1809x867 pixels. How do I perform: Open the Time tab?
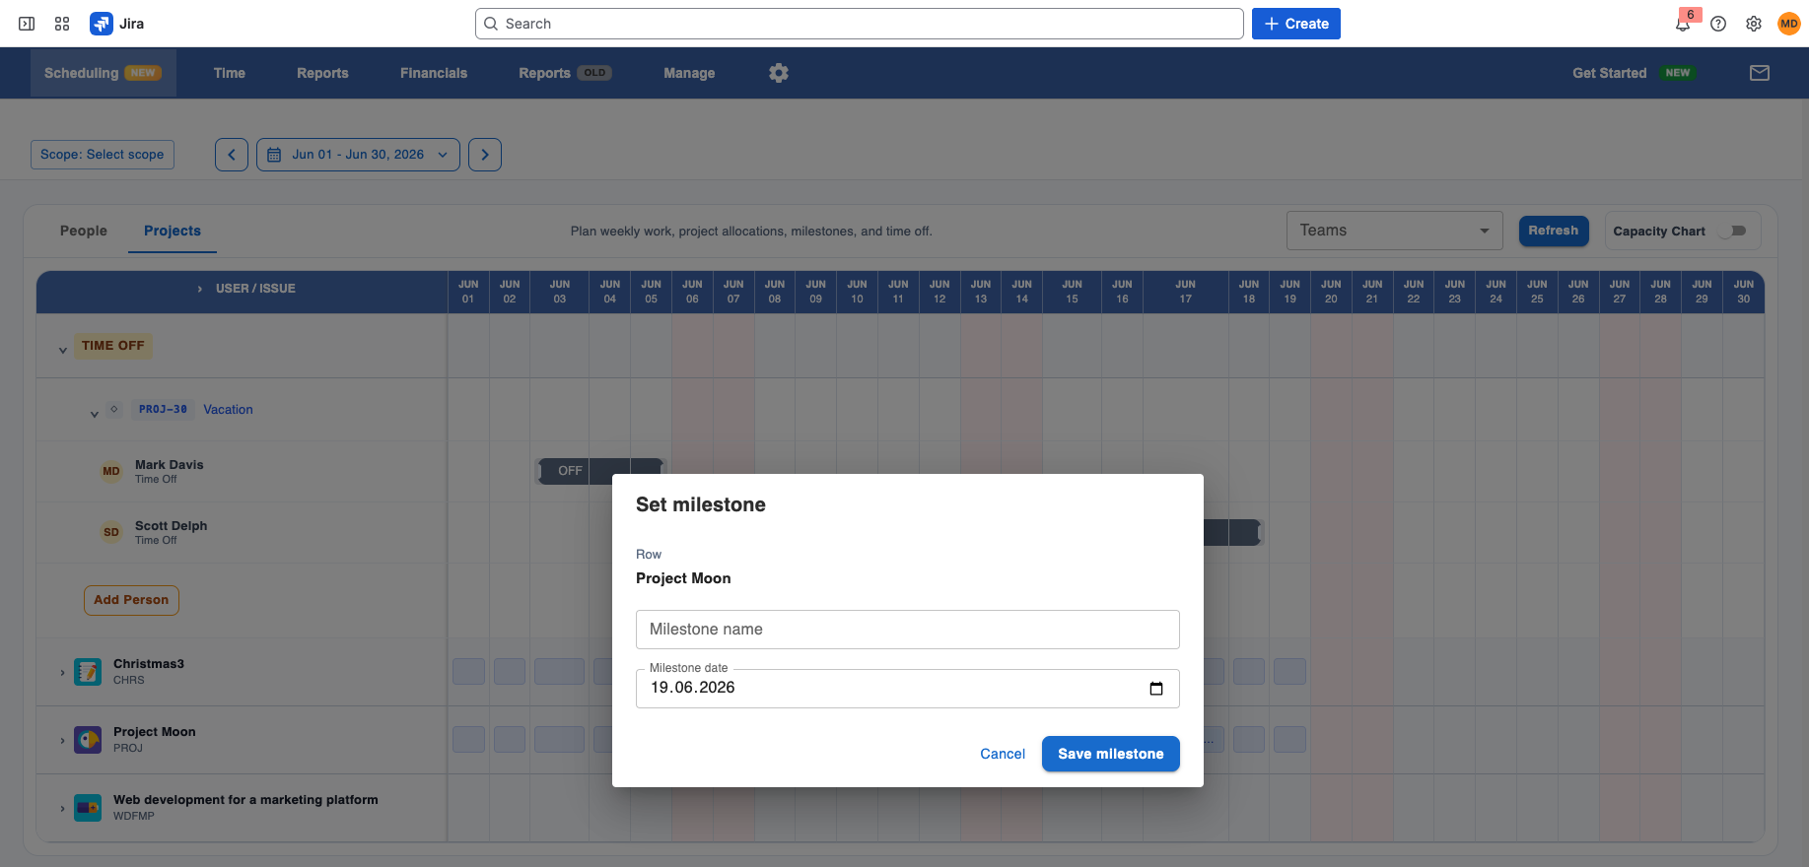click(x=230, y=73)
